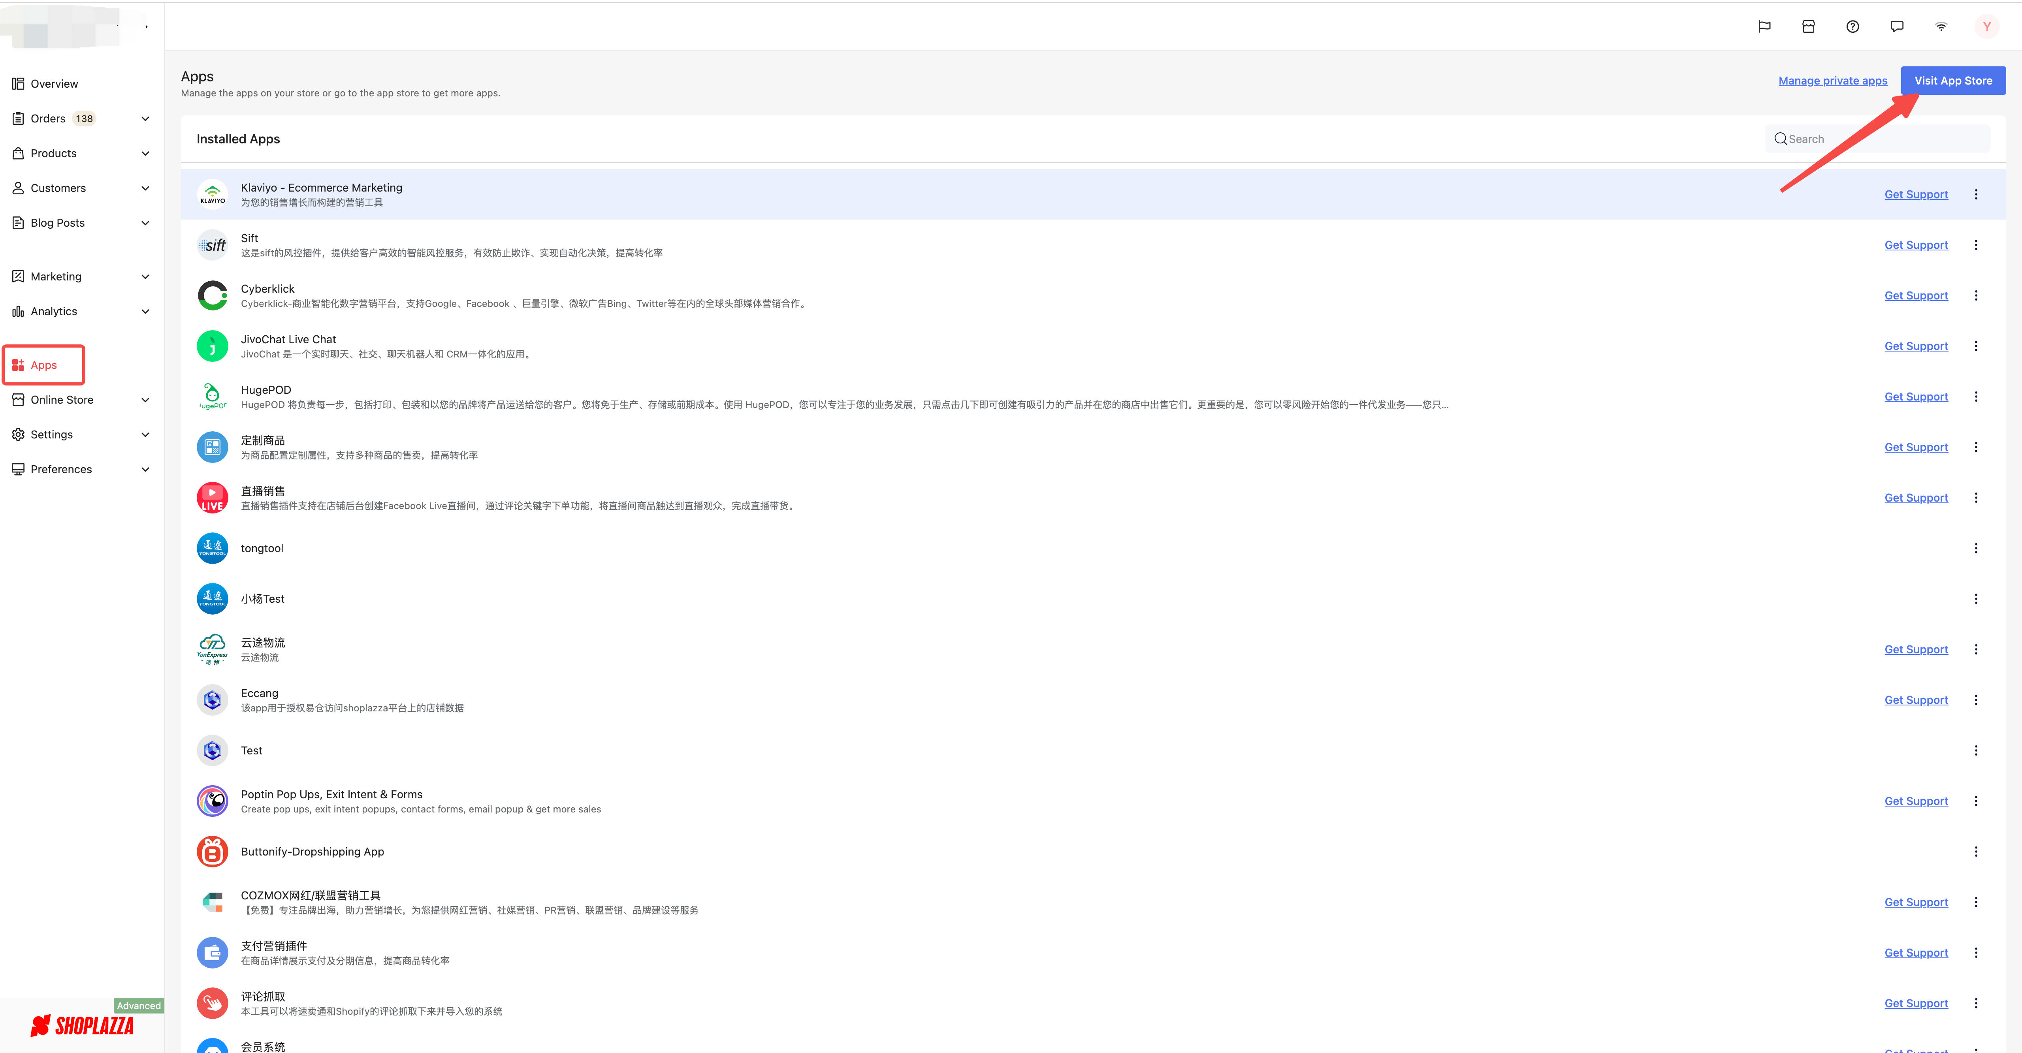Open Online Store in sidebar

pos(62,400)
